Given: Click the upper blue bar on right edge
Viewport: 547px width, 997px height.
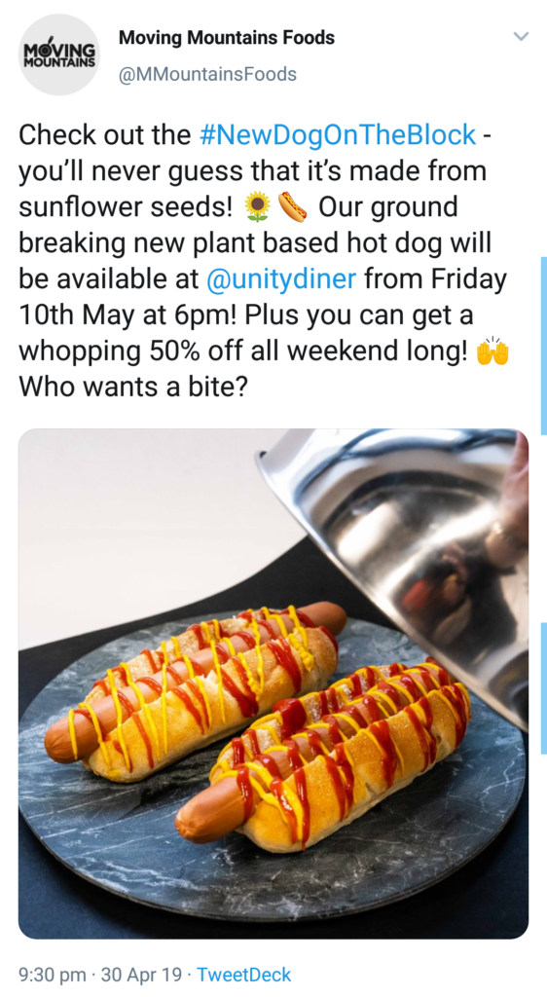Looking at the screenshot, I should pos(543,346).
